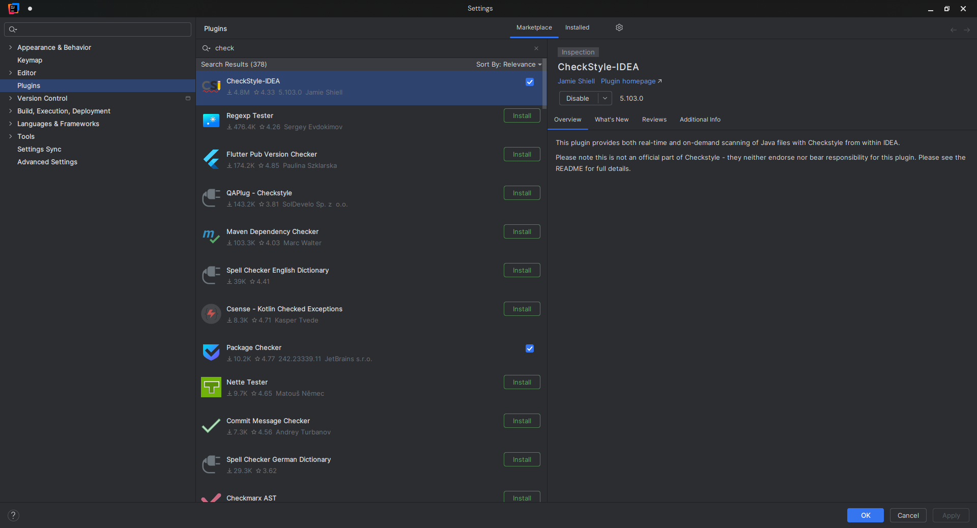Install Csense - Kotlin Checked Exceptions
977x528 pixels.
tap(522, 309)
